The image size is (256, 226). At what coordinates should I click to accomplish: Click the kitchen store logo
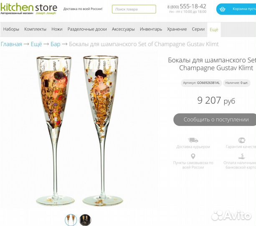(x=29, y=9)
